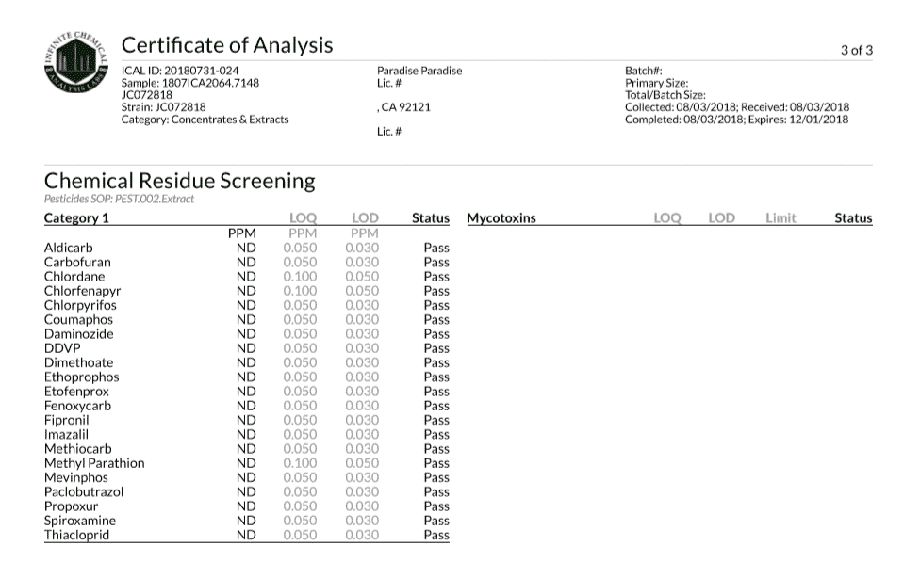Click the Pass status for Chlordane
The image size is (920, 562).
click(436, 277)
